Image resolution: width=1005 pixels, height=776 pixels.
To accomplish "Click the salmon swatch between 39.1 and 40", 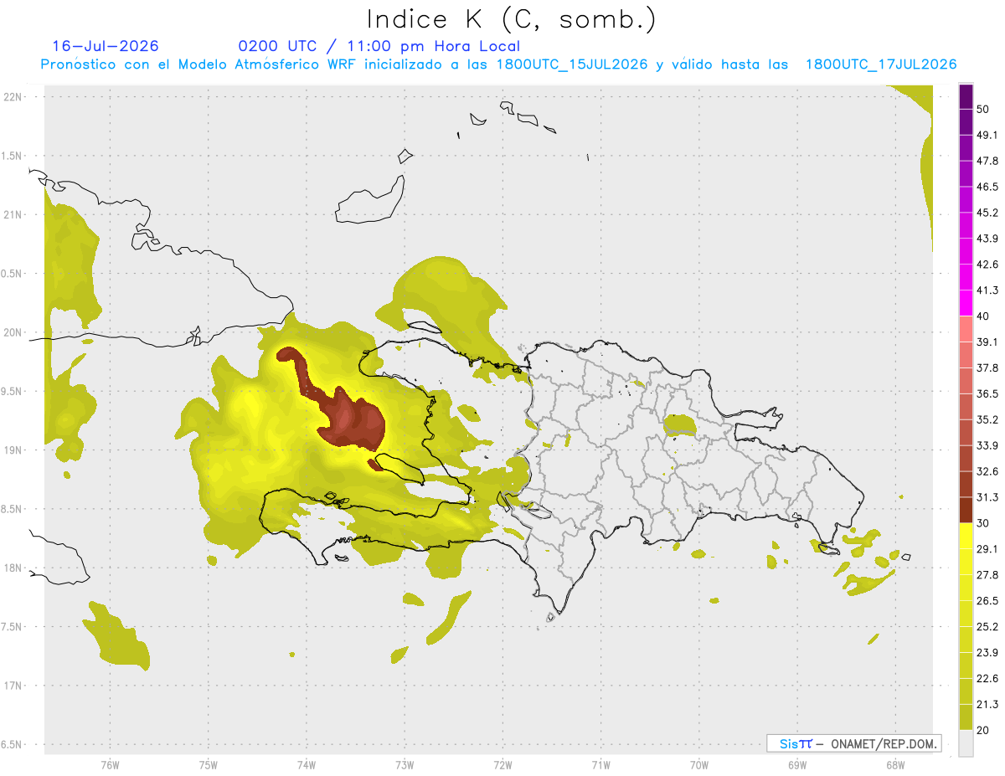I will coord(966,329).
